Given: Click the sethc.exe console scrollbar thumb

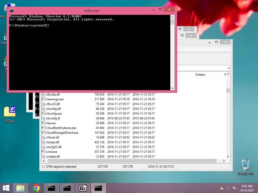Looking at the screenshot, I should click(172, 22).
